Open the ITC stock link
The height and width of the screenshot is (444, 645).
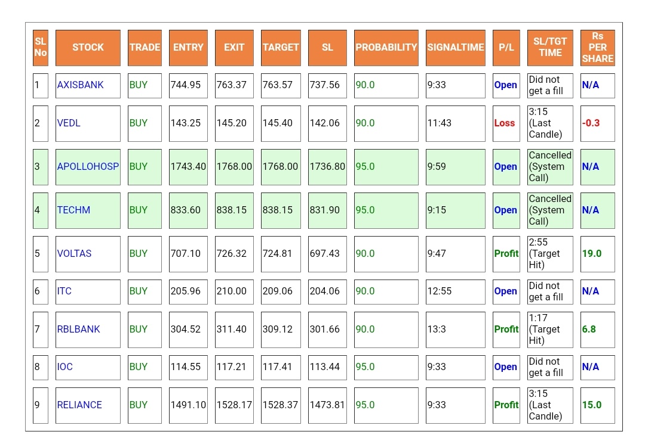point(64,291)
